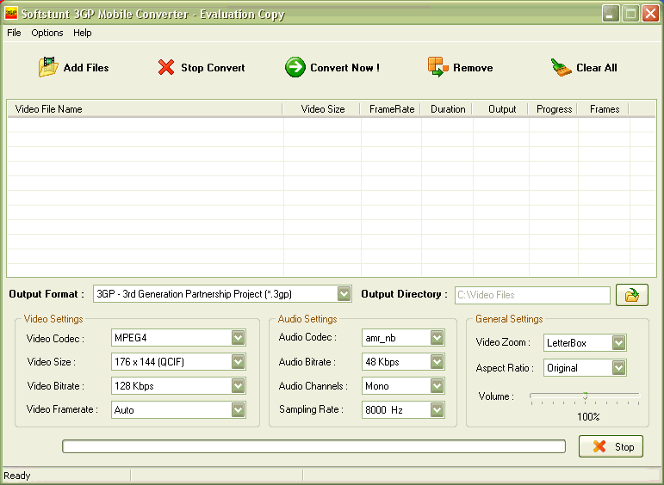Click the Ready status bar text
This screenshot has height=485, width=664.
point(17,476)
